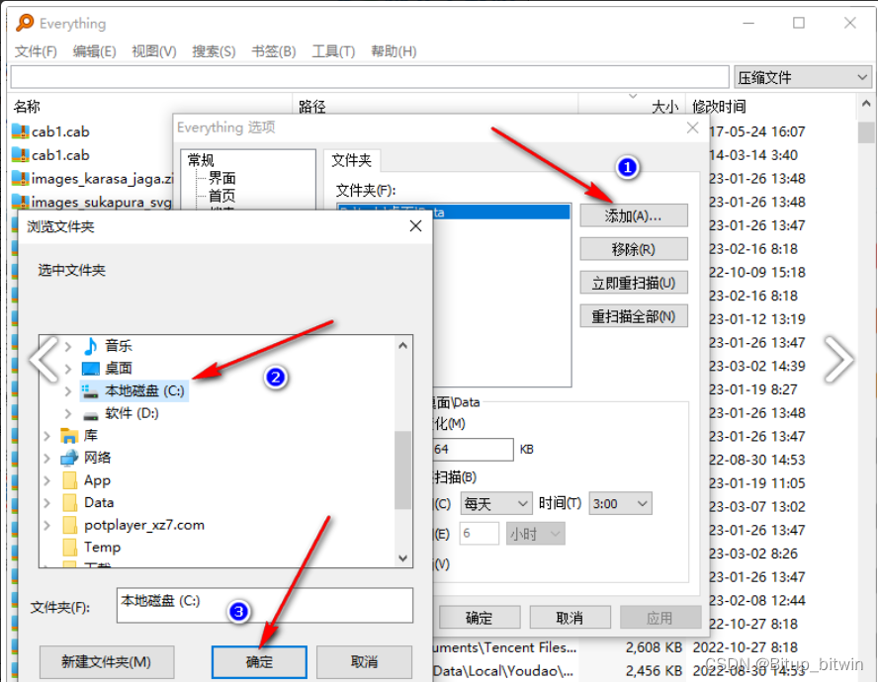Open the 视图(V) menu
878x682 pixels.
(154, 51)
